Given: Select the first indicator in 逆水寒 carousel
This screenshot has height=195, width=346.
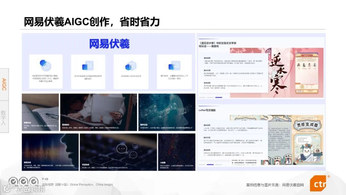Looking at the screenshot, I should (x=202, y=97).
